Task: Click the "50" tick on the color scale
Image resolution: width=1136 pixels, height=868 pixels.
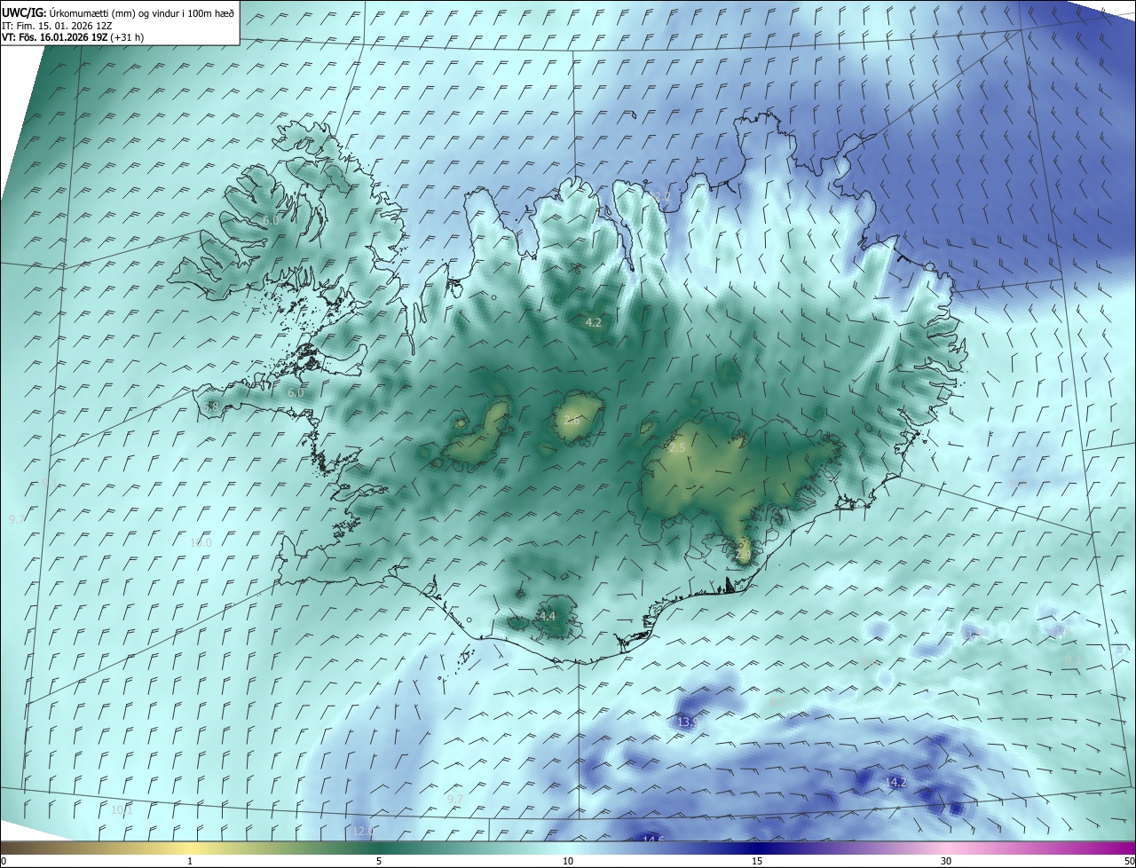Action: [1129, 861]
